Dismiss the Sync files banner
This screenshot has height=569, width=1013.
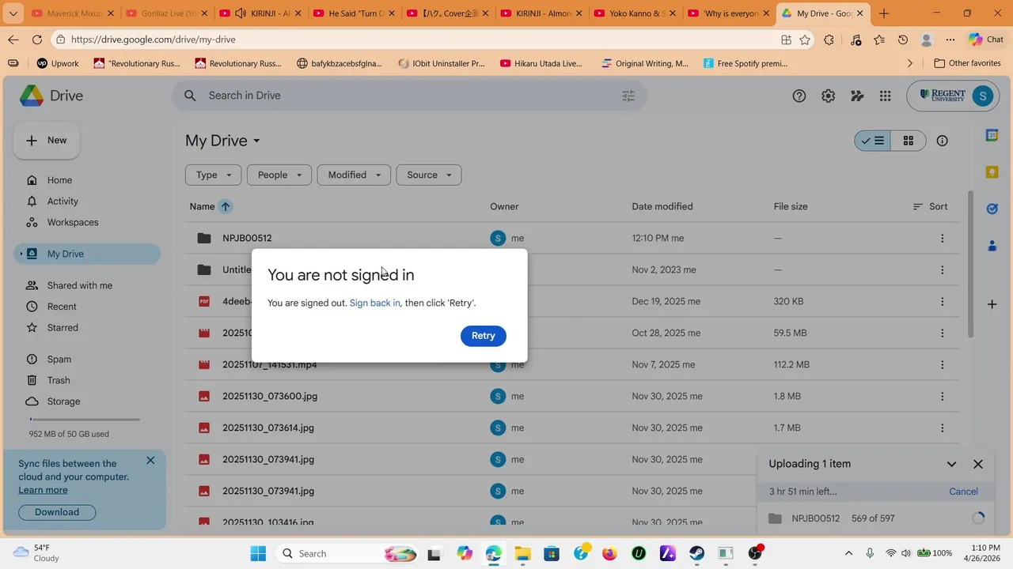pyautogui.click(x=150, y=460)
